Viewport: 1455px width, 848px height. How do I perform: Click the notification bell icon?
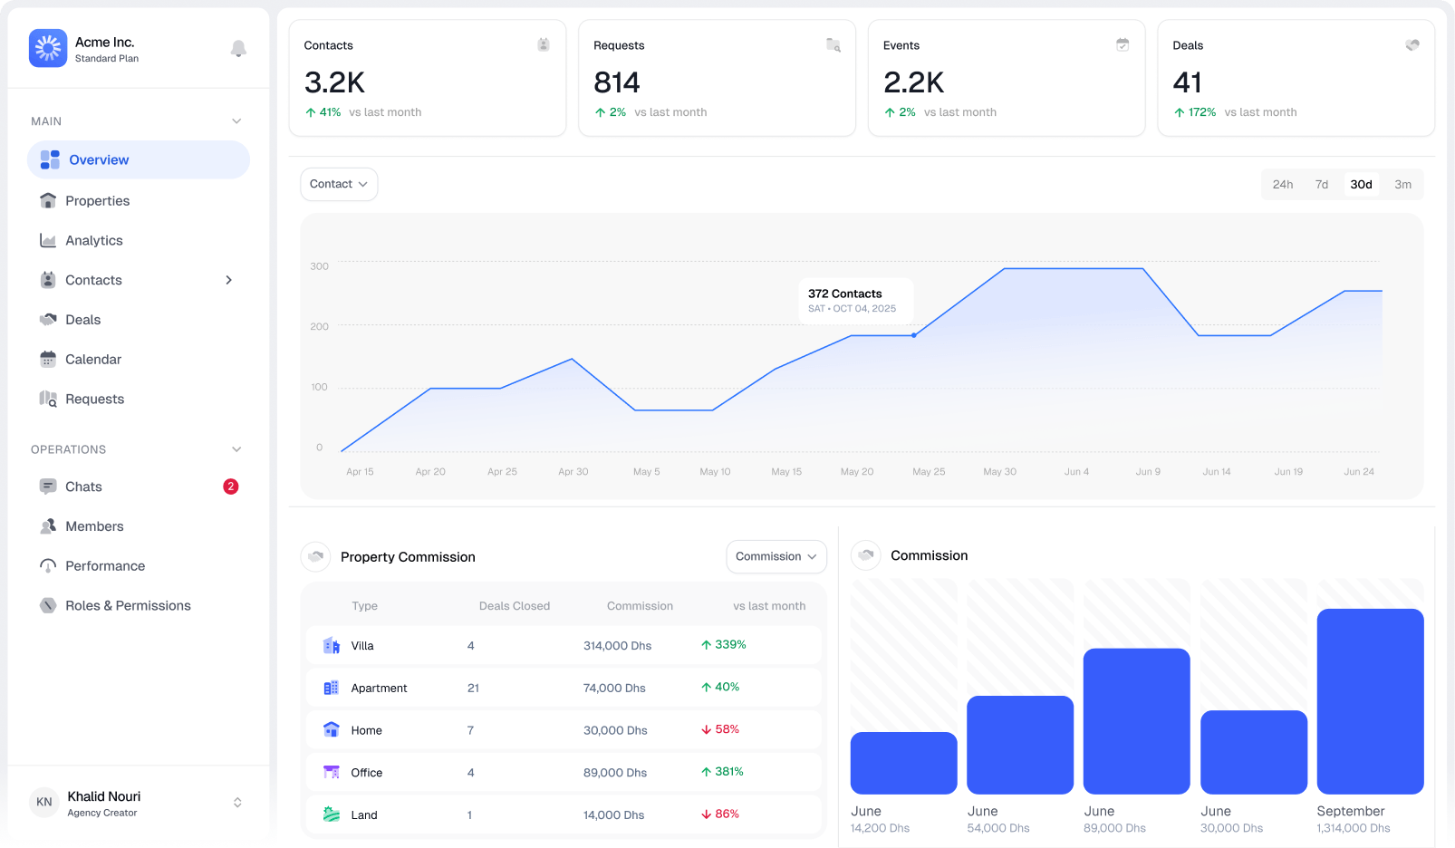238,49
